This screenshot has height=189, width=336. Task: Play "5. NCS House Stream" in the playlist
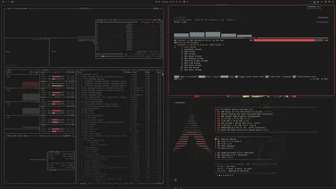191,56
